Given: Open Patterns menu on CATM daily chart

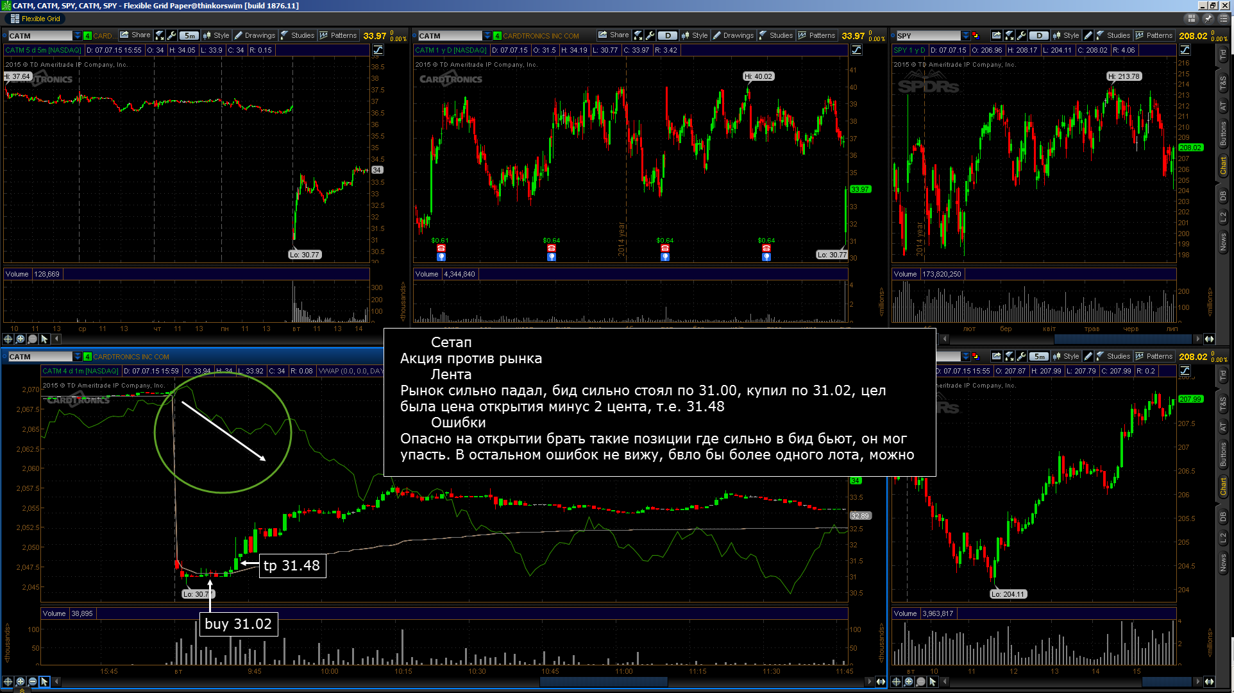Looking at the screenshot, I should [x=817, y=35].
